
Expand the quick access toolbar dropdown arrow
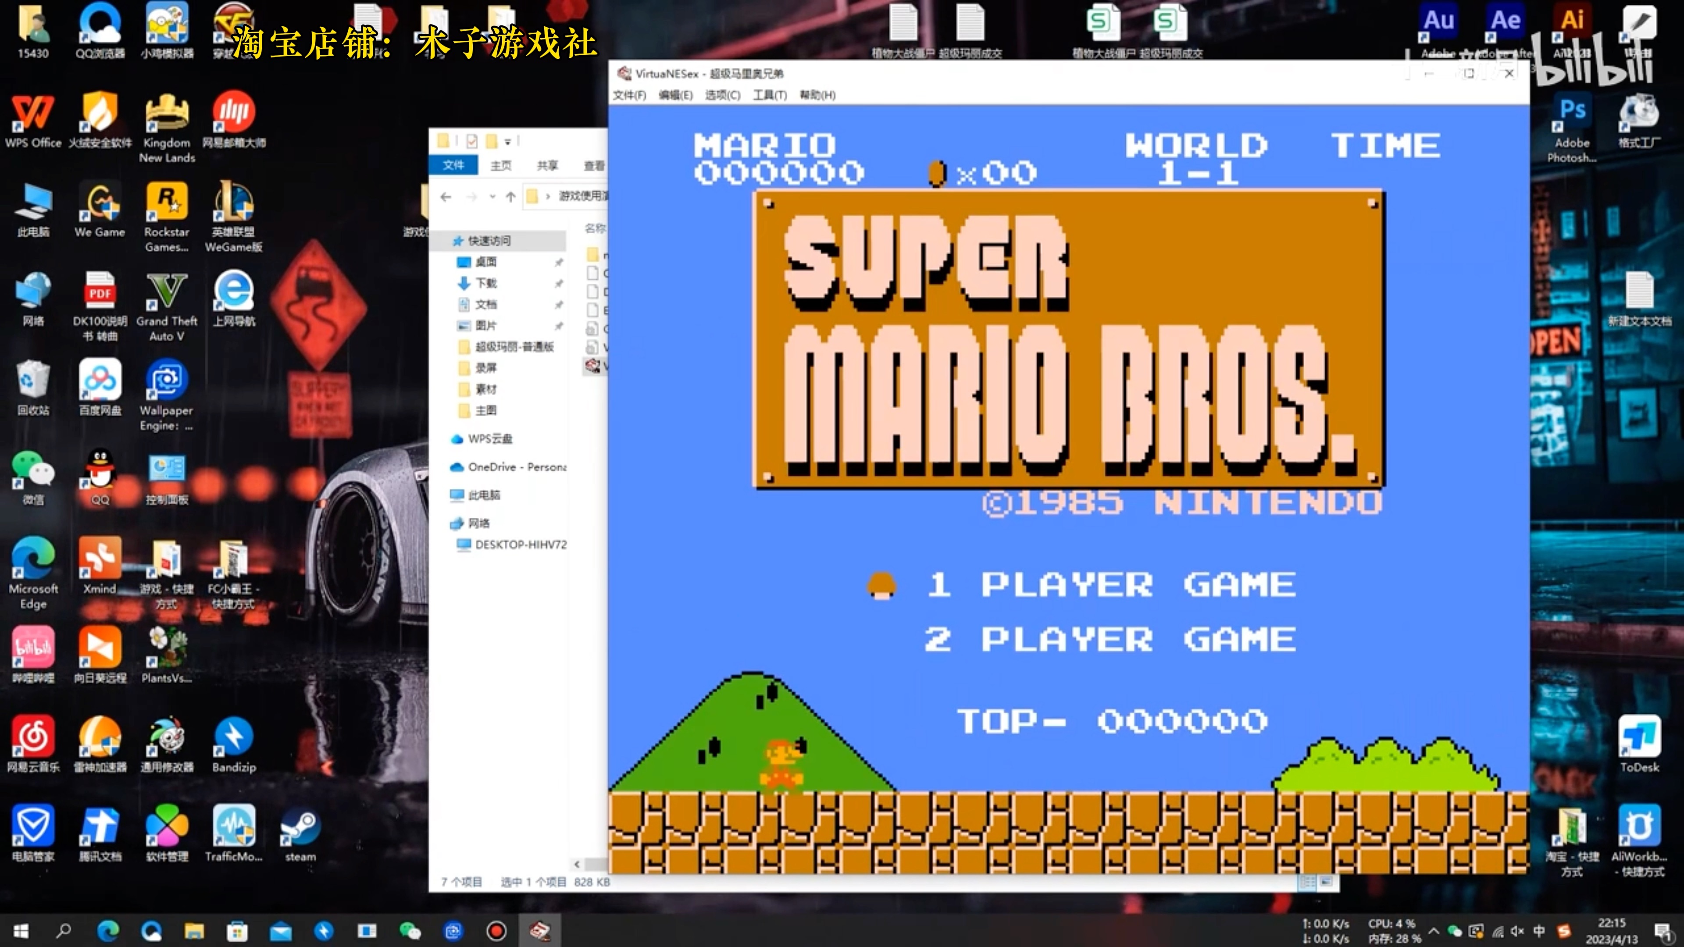pos(507,141)
